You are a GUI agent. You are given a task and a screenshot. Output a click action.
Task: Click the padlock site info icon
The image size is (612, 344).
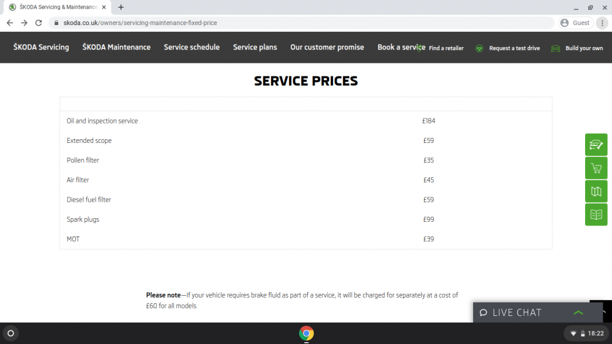(x=56, y=23)
